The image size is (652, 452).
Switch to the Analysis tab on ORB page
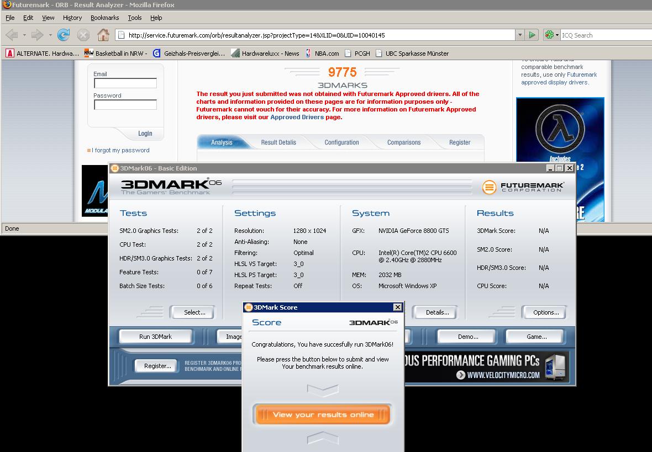pyautogui.click(x=222, y=142)
